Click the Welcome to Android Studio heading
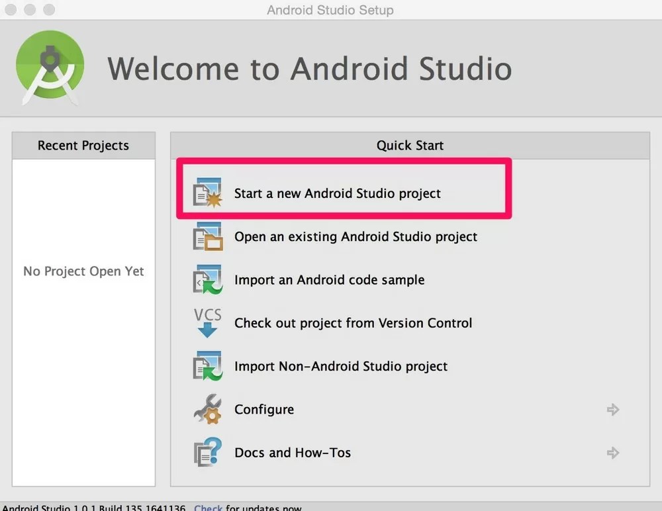 [x=309, y=68]
